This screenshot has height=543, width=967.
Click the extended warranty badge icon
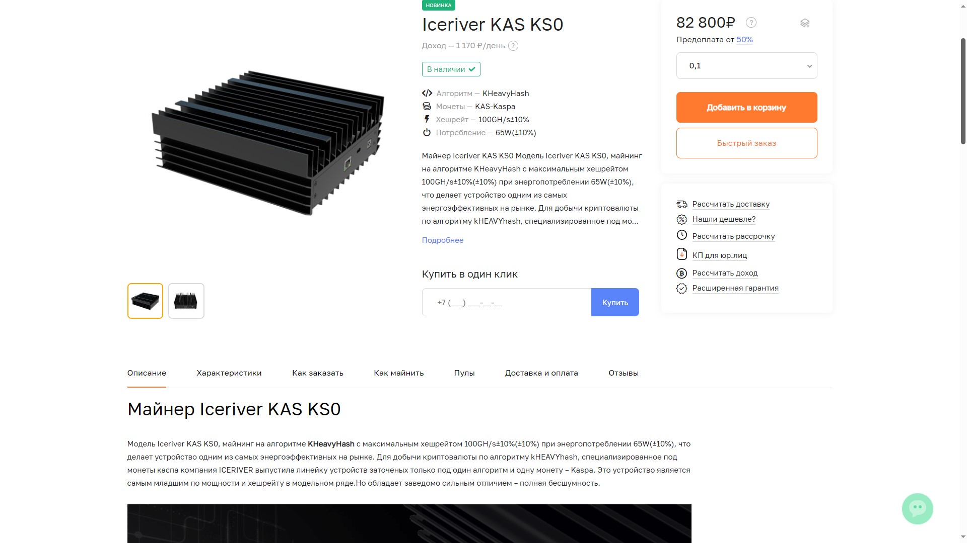coord(681,289)
